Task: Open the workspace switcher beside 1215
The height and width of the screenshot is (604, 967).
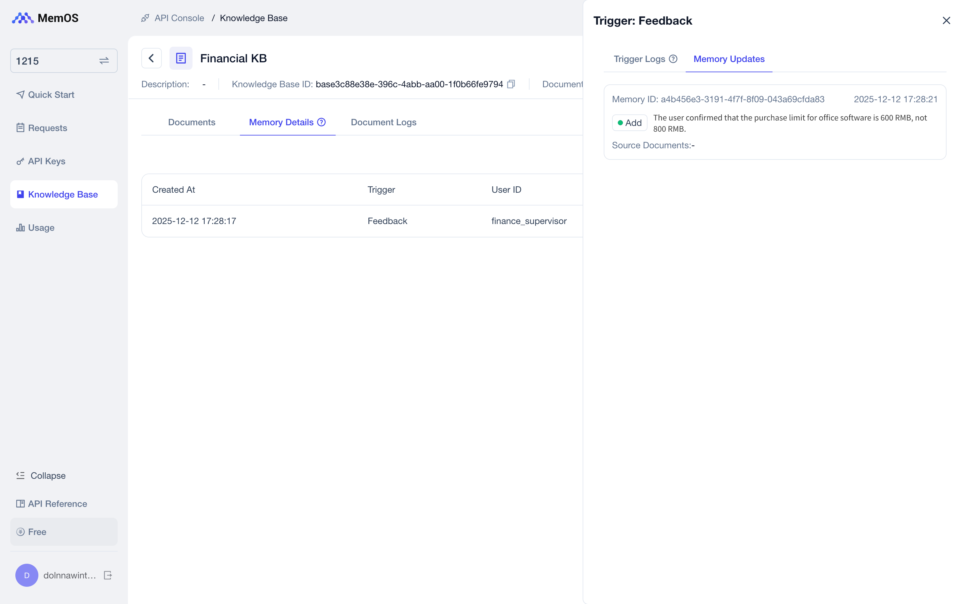Action: [x=104, y=61]
